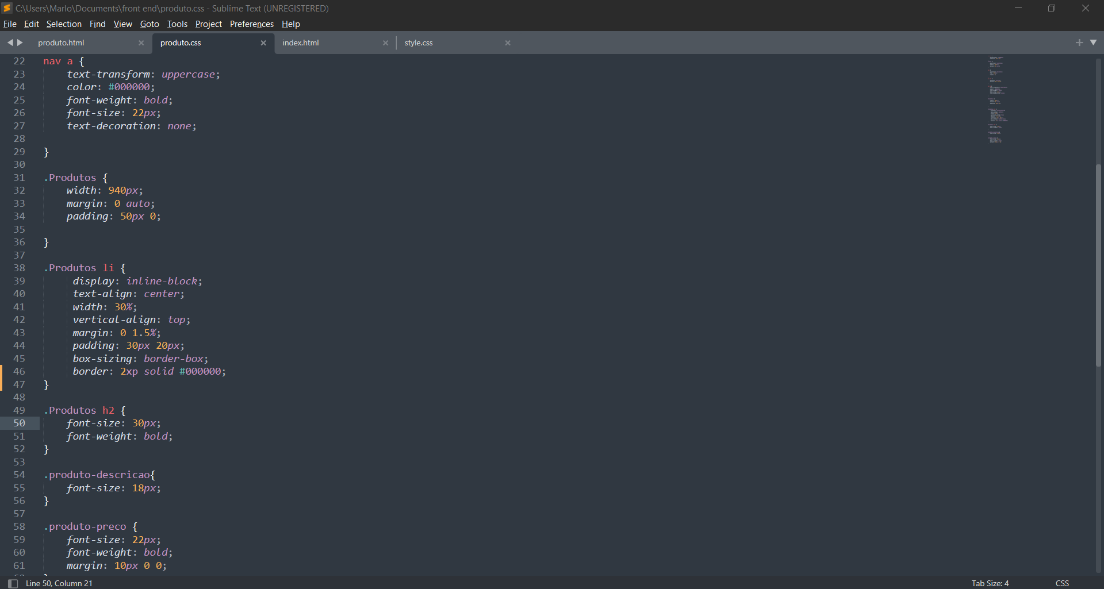Open the Project menu
Viewport: 1104px width, 589px height.
click(209, 24)
